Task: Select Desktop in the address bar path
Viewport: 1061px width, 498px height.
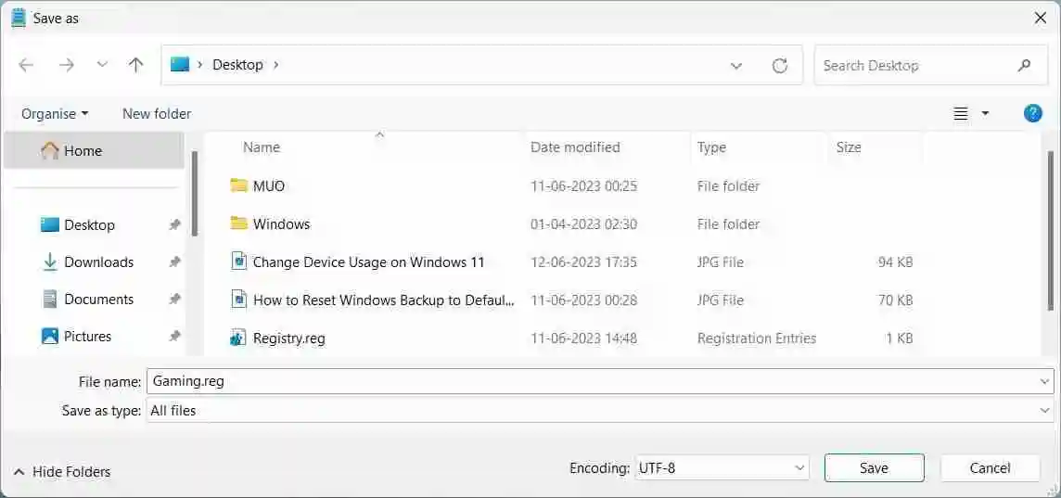Action: click(237, 65)
